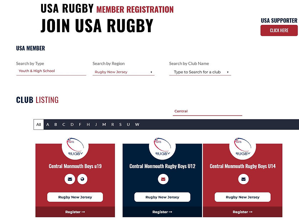Select the All filter tab
The width and height of the screenshot is (299, 220).
39,124
